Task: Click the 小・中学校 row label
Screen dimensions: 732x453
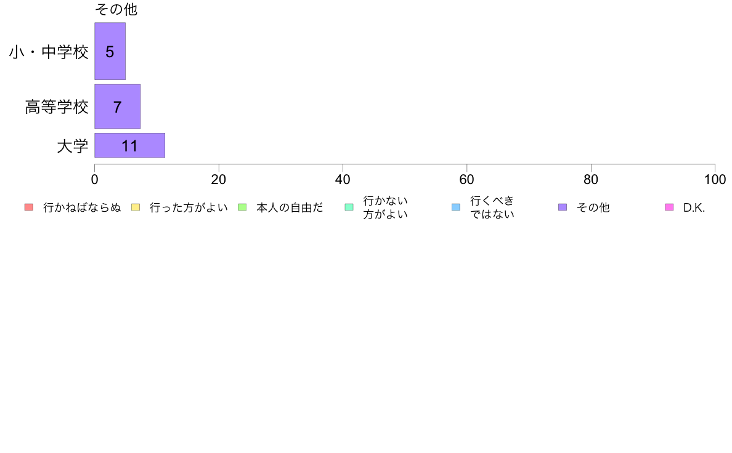Action: (49, 52)
